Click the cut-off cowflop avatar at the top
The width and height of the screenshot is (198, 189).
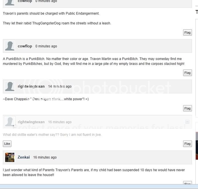(x=10, y=3)
